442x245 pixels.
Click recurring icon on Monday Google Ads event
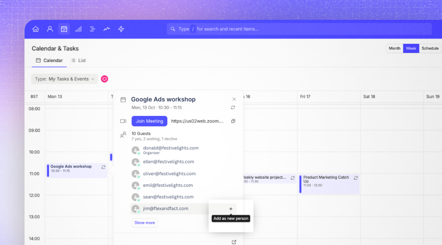(x=103, y=167)
